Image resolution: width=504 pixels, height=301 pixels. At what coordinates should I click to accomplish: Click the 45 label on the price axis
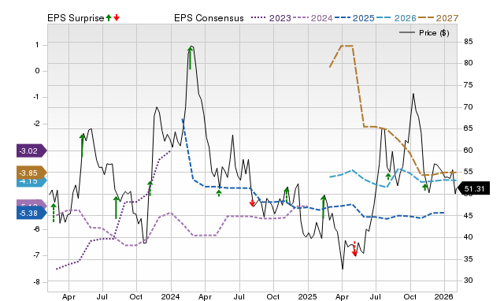point(469,215)
